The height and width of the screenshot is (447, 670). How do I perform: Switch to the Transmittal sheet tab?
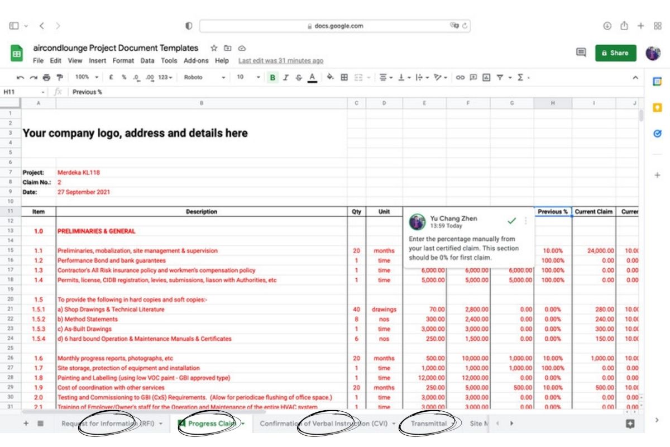pos(428,424)
